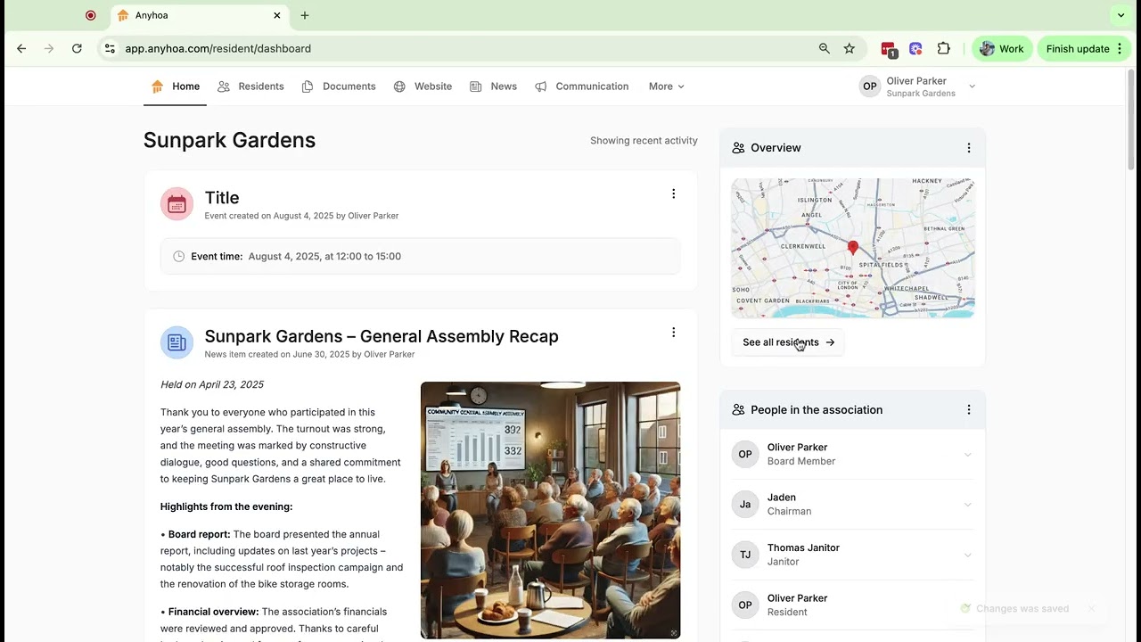This screenshot has width=1141, height=642.
Task: Open Sunpark Gardens – General Assembly Recap heading
Action: click(382, 336)
